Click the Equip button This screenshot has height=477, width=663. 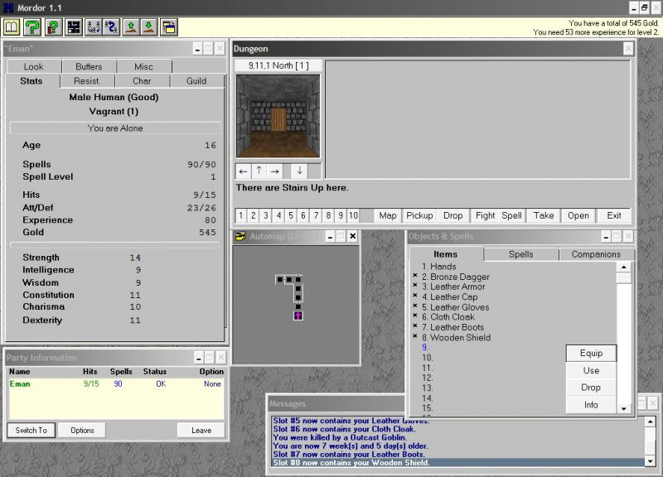591,354
